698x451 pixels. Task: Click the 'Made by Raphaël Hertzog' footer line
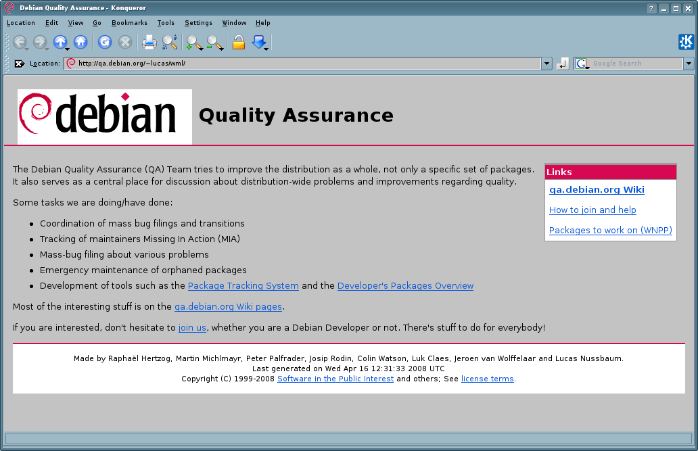[348, 358]
